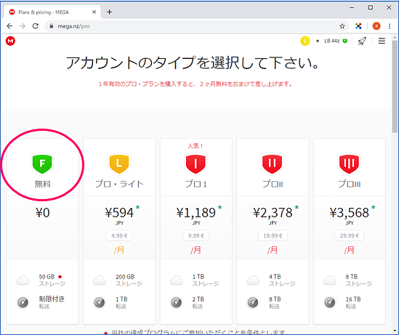Click the MEGA logo on the page
Screen dimensions: 399x335
tap(10, 41)
